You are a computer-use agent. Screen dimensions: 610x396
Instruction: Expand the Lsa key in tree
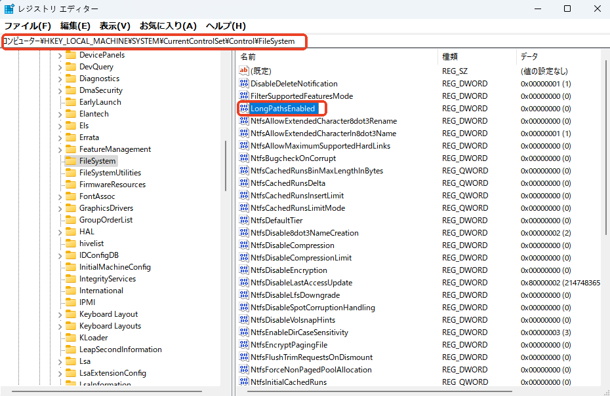60,361
